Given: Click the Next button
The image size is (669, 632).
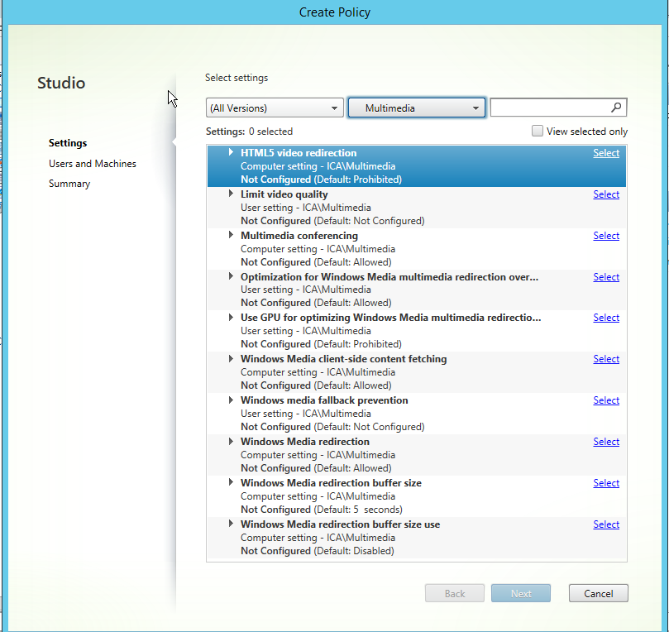Looking at the screenshot, I should tap(521, 594).
